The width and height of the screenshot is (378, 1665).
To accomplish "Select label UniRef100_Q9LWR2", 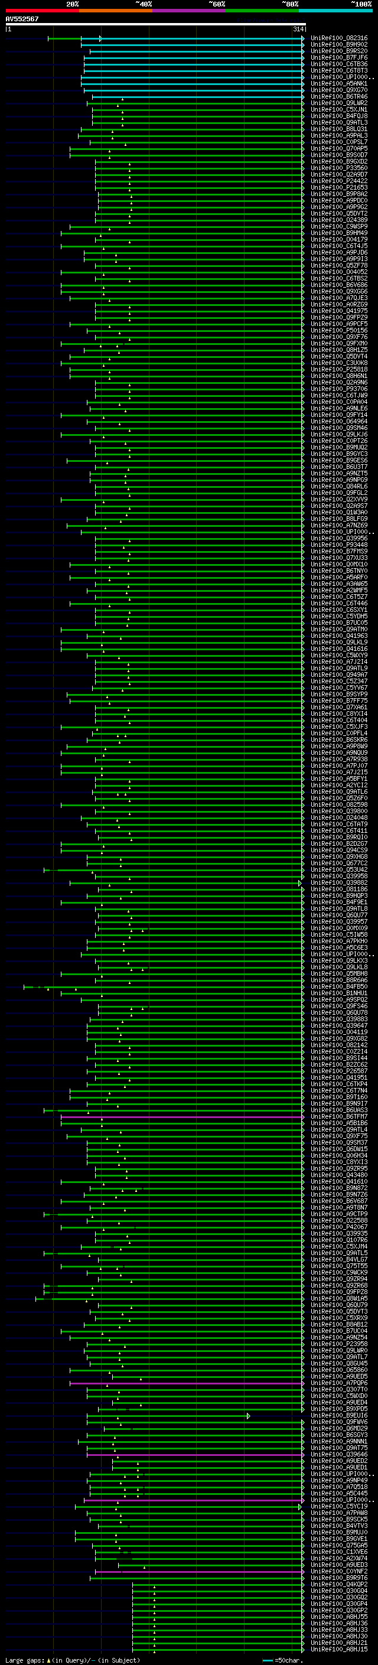I will tap(339, 103).
